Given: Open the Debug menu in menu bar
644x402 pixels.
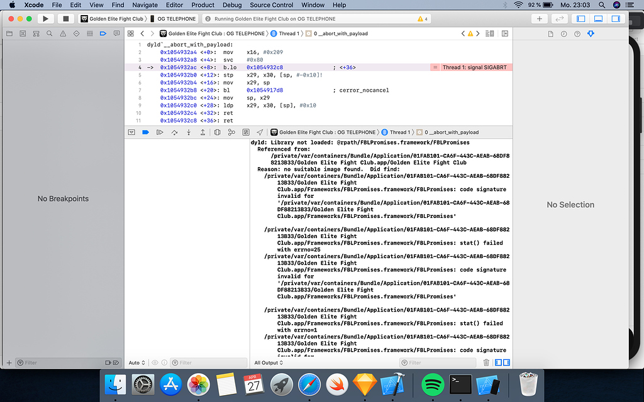Looking at the screenshot, I should 231,4.
